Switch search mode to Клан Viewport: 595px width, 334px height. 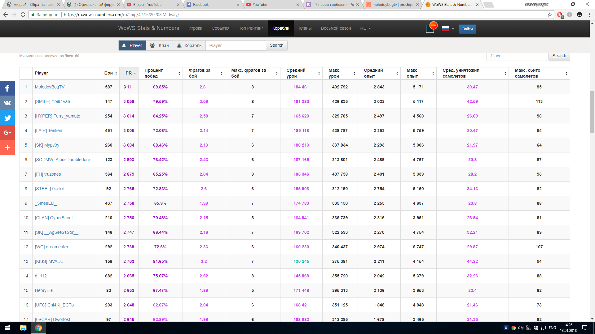point(160,45)
